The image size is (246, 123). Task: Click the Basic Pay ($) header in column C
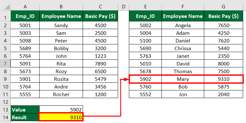(x=101, y=16)
